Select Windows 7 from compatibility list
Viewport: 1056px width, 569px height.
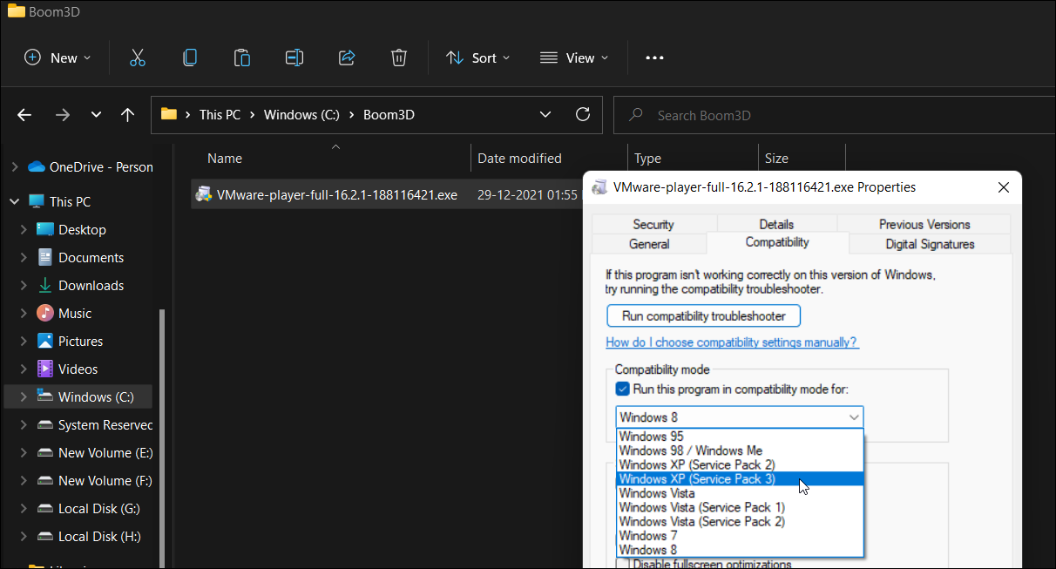pos(648,536)
